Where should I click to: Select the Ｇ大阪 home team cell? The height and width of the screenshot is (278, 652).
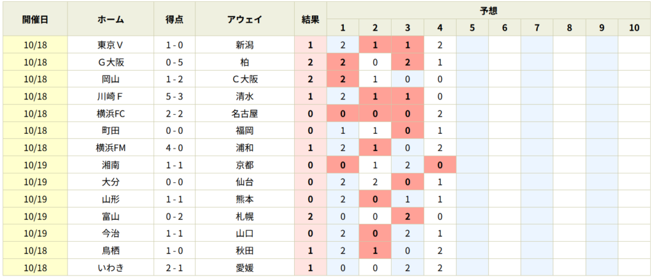pyautogui.click(x=111, y=62)
